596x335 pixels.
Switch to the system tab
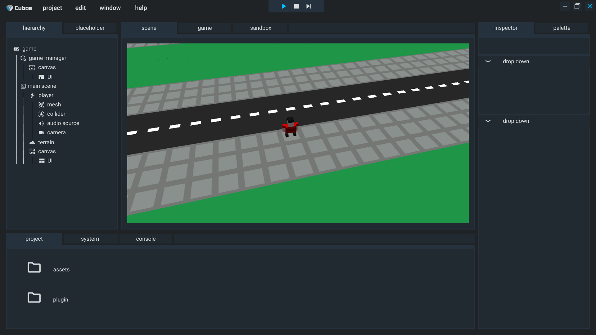[x=90, y=239]
